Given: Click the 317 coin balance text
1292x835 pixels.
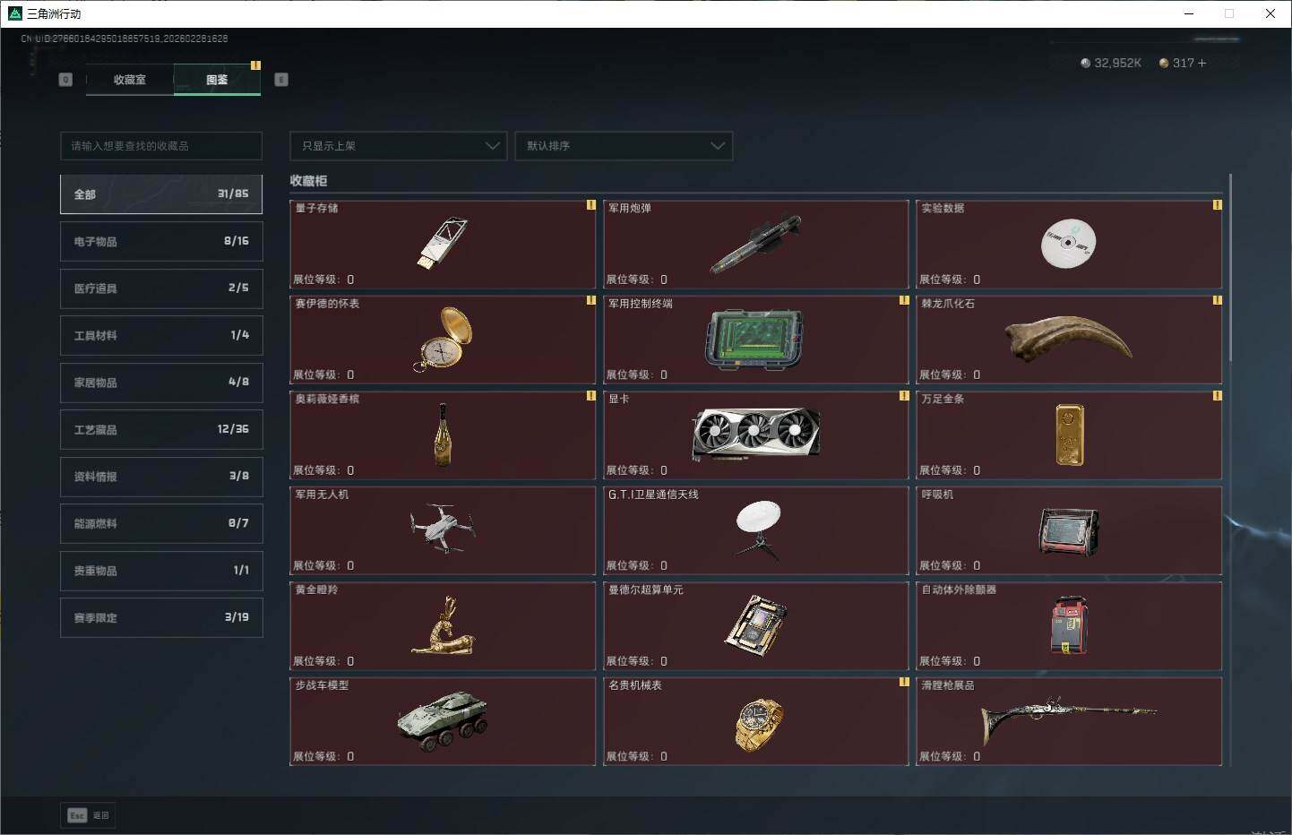Looking at the screenshot, I should 1184,64.
